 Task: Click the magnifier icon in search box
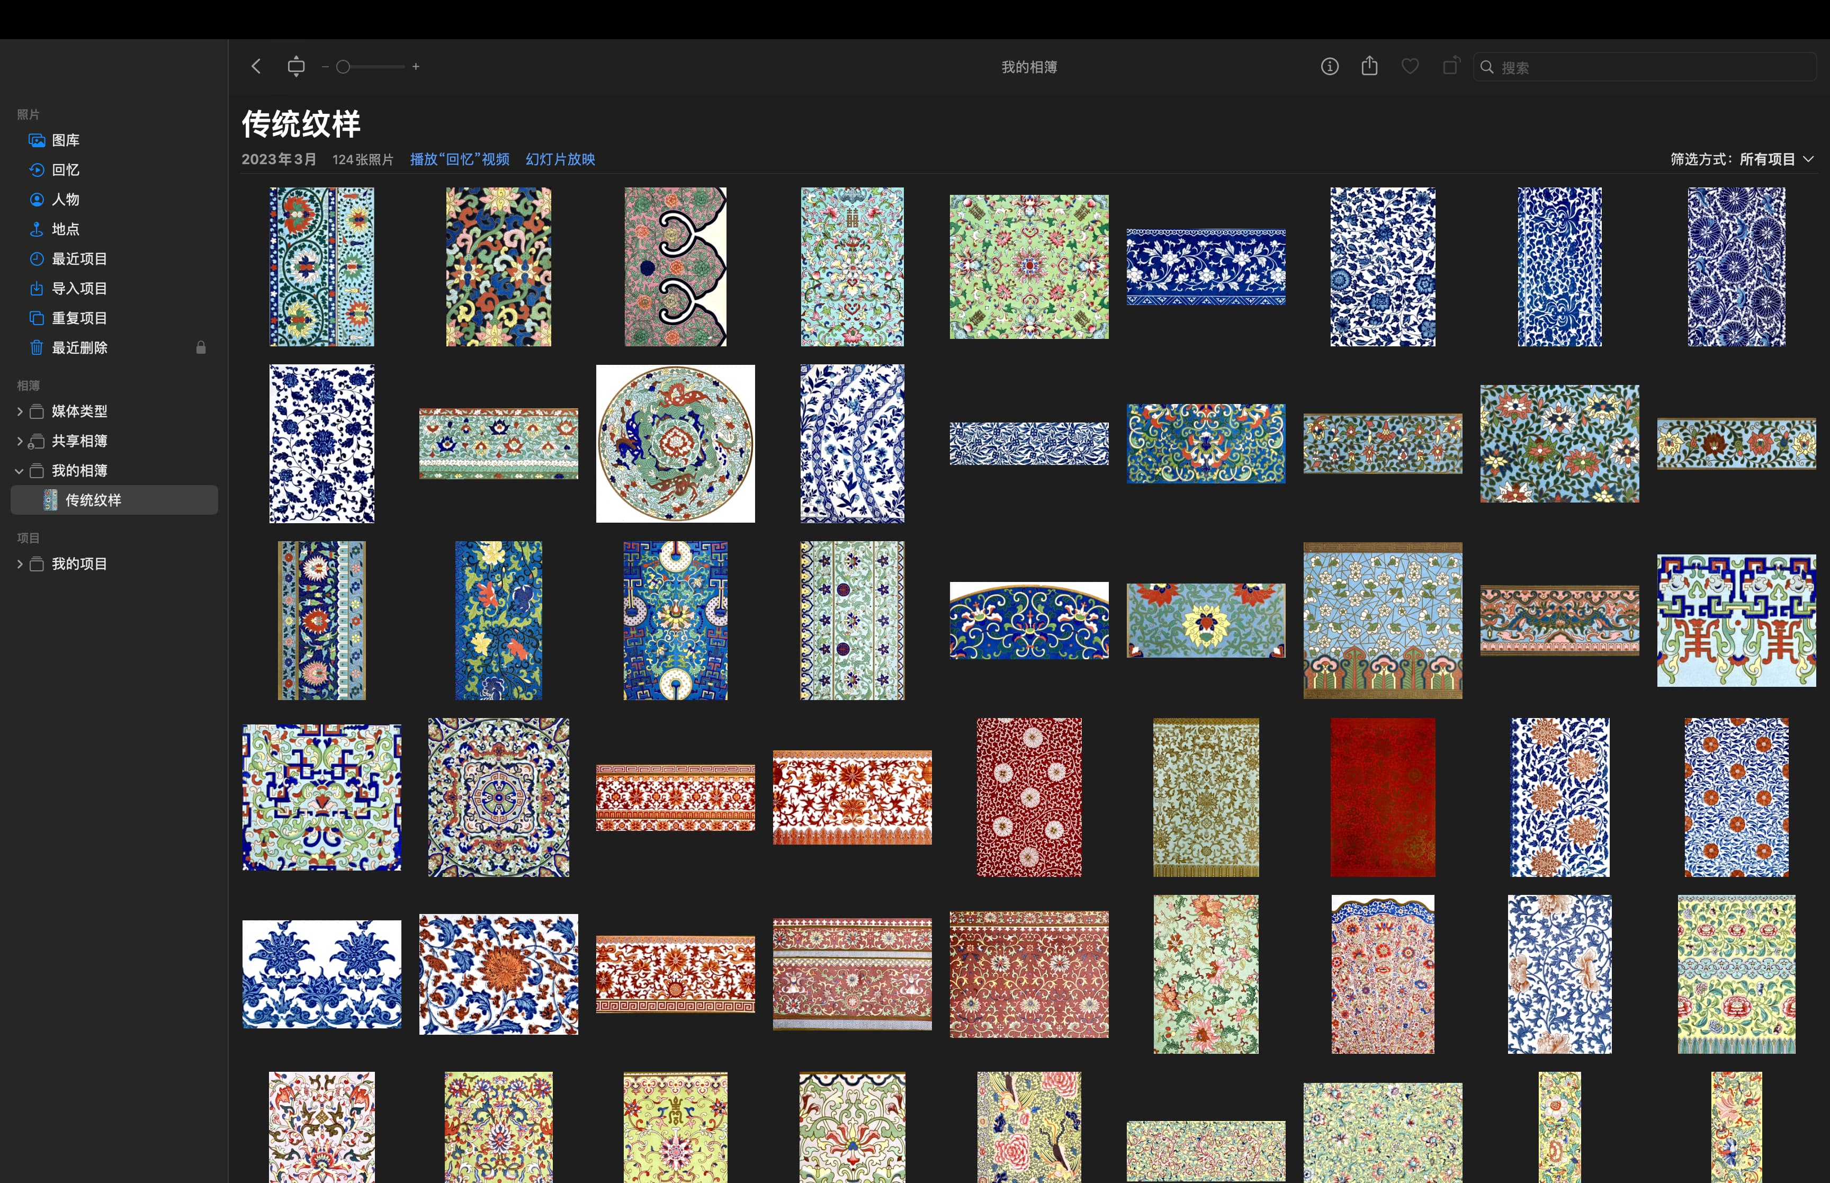pos(1487,68)
